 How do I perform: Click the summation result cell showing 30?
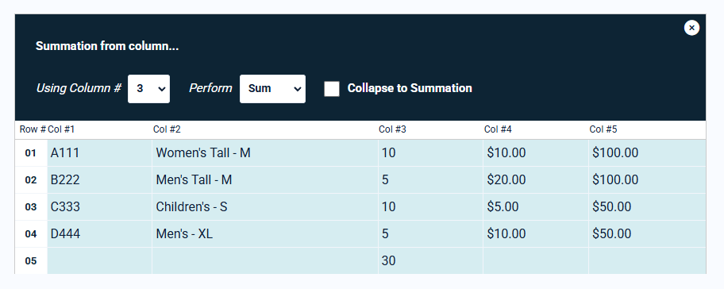pyautogui.click(x=430, y=261)
